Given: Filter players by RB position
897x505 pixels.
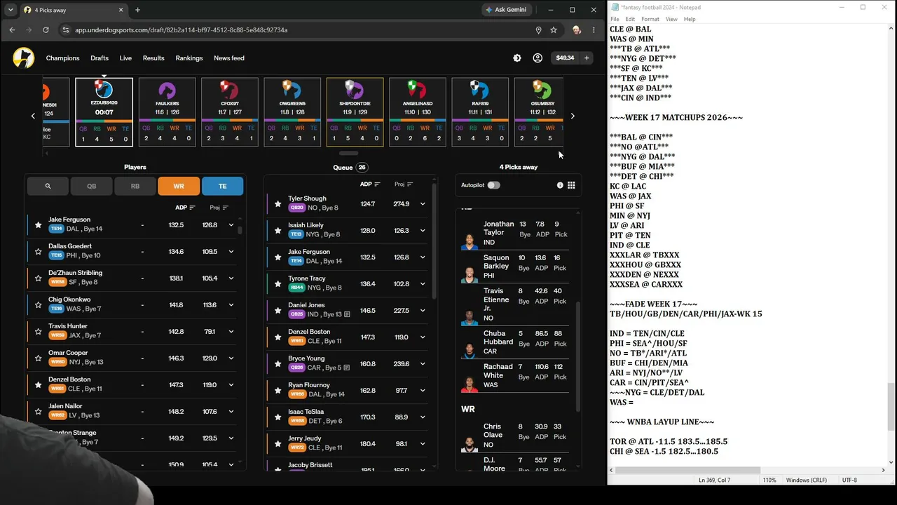Looking at the screenshot, I should 135,186.
